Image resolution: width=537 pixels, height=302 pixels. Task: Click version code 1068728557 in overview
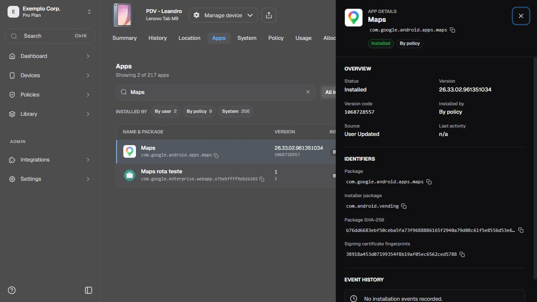tap(360, 112)
